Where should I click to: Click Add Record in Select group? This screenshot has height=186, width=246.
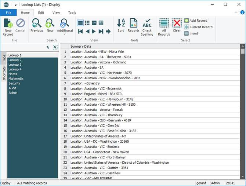pos(195,21)
